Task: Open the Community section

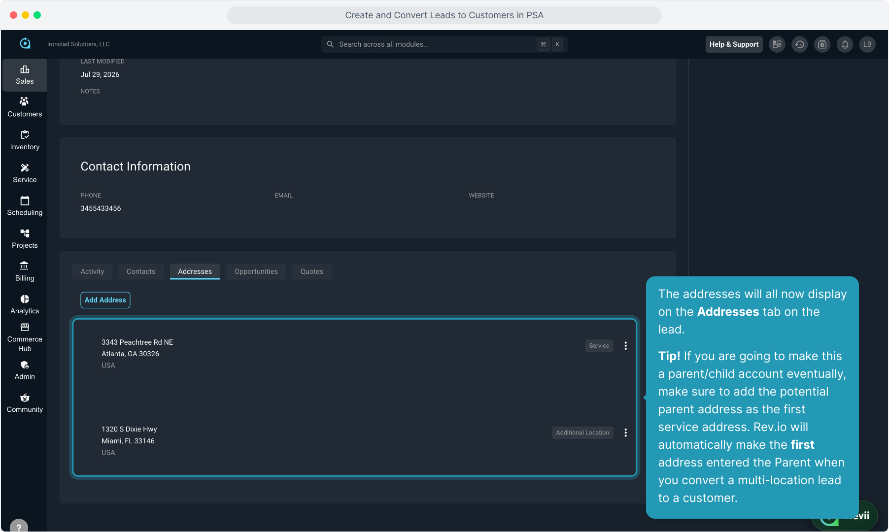Action: 25,403
